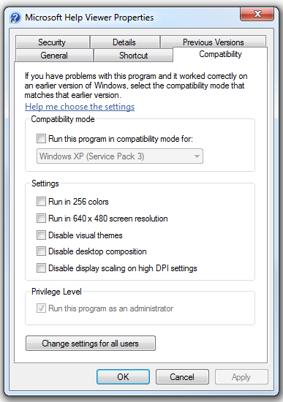The height and width of the screenshot is (402, 283).
Task: Click the Help Viewer title bar icon
Action: coord(15,18)
